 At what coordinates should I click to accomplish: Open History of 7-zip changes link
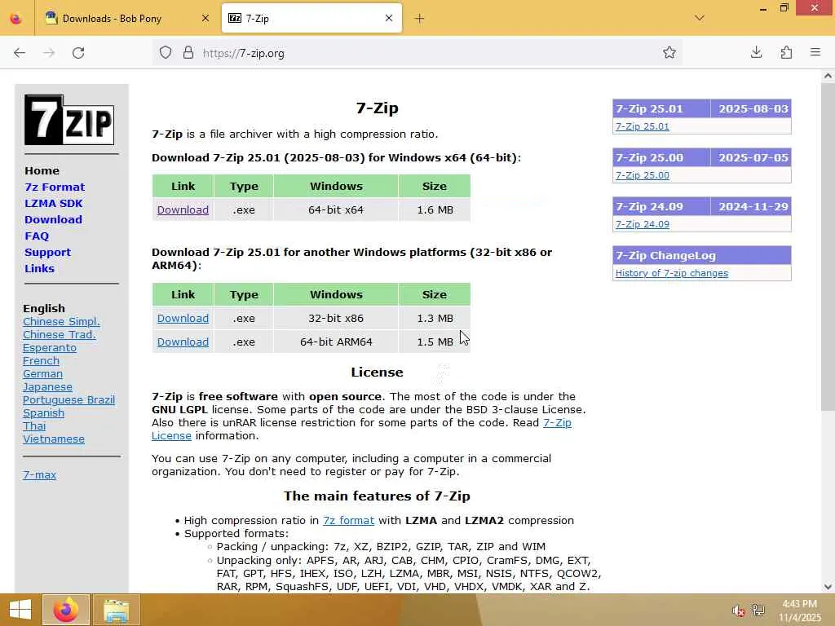pos(672,274)
